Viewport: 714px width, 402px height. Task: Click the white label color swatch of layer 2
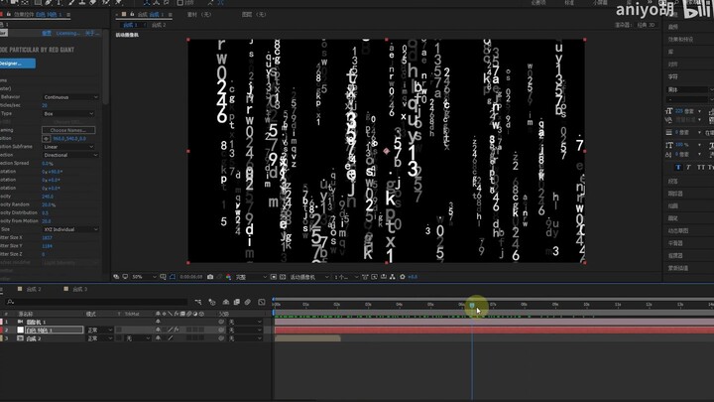pyautogui.click(x=21, y=330)
